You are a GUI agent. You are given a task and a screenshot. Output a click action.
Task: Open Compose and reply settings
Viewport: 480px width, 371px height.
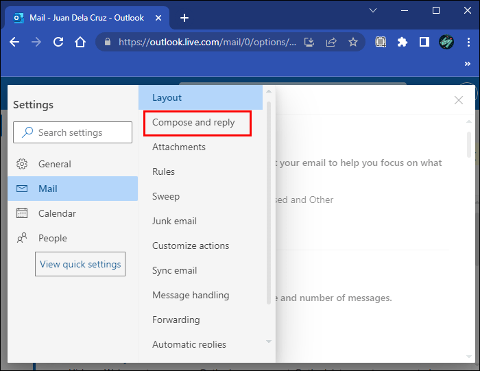193,122
